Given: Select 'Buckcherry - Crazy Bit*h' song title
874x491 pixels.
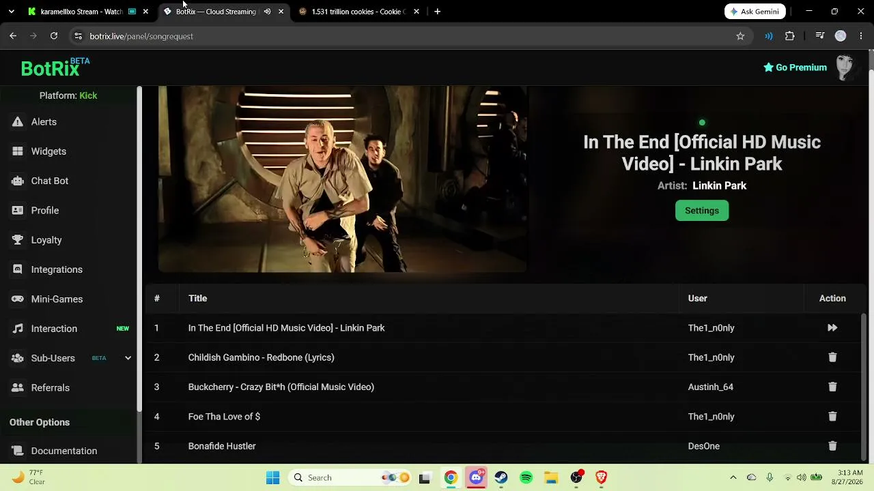Looking at the screenshot, I should point(281,387).
